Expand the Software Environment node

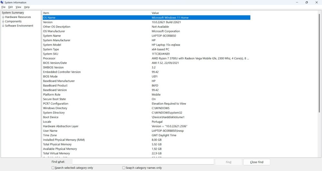click(3, 26)
